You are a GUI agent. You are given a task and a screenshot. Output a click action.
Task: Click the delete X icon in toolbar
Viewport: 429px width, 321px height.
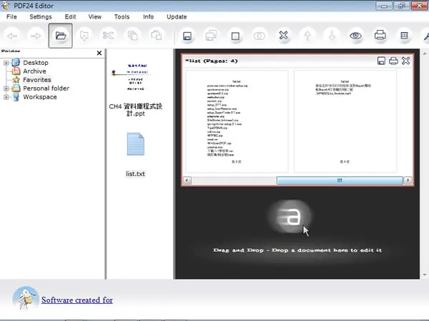point(283,36)
